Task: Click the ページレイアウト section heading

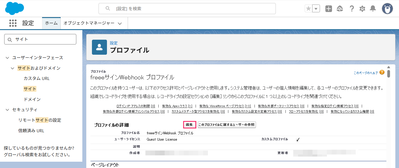Action: 105,165
